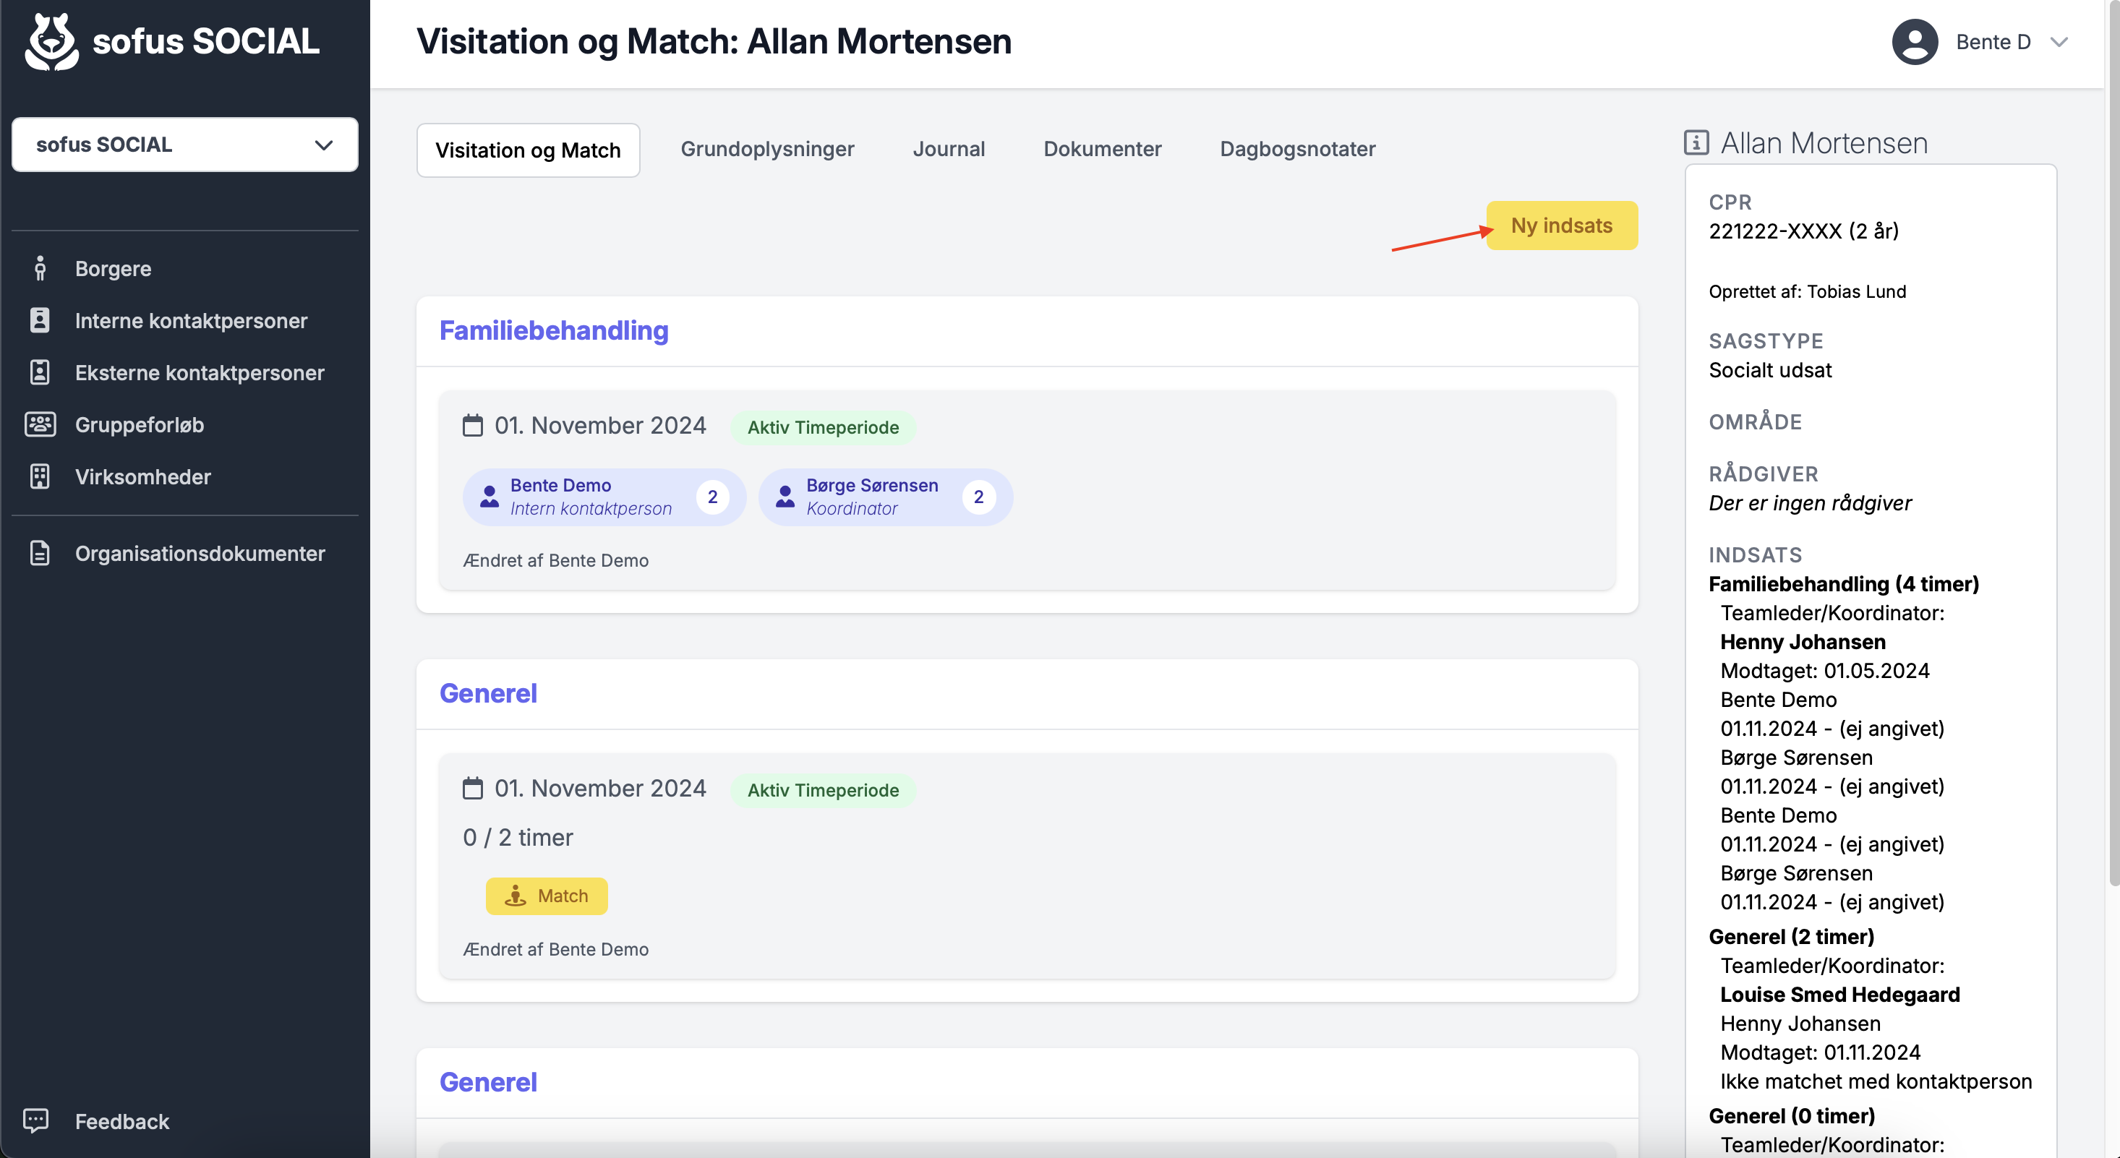Screen dimensions: 2120x1158
Task: Click the Organisationsdokumenter document icon
Action: point(40,553)
